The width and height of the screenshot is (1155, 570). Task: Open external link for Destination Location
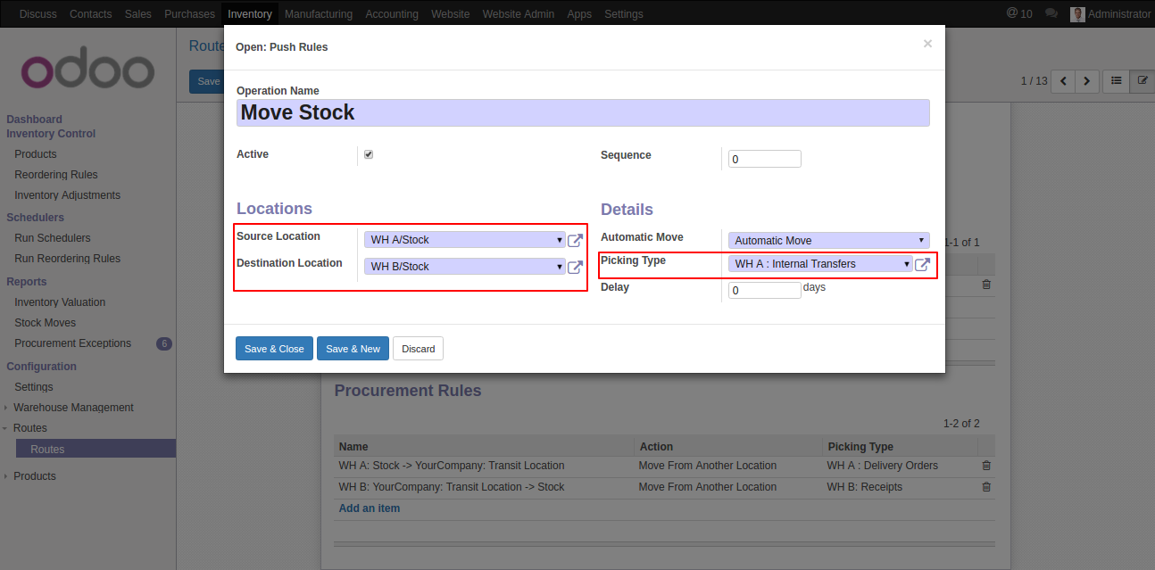tap(576, 267)
